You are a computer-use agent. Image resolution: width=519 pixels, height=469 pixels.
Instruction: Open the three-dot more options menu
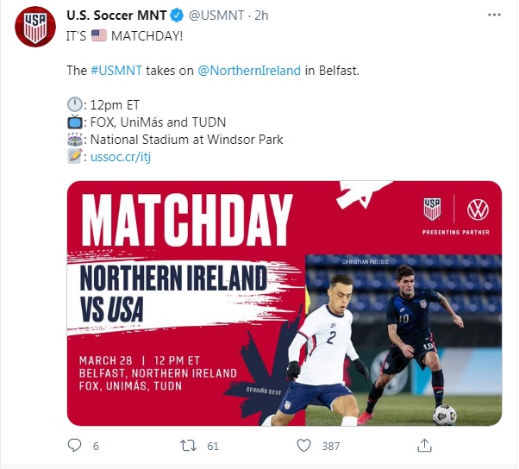click(493, 16)
